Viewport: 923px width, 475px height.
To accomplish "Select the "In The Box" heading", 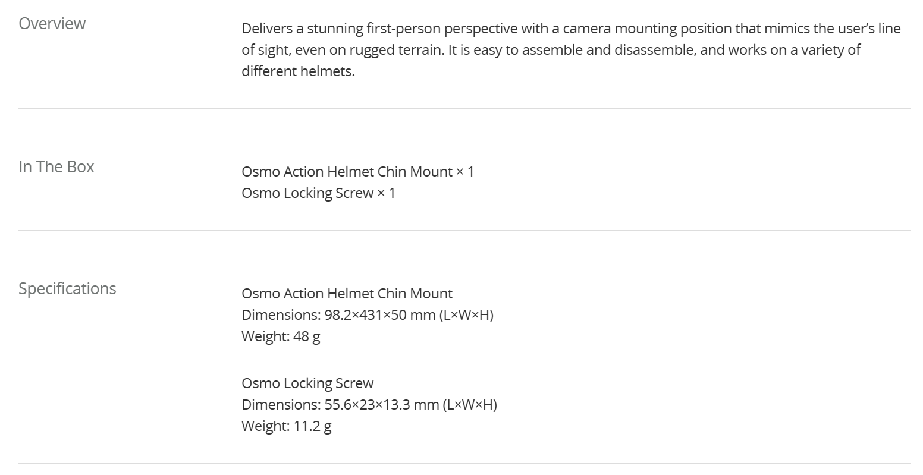I will [x=56, y=167].
